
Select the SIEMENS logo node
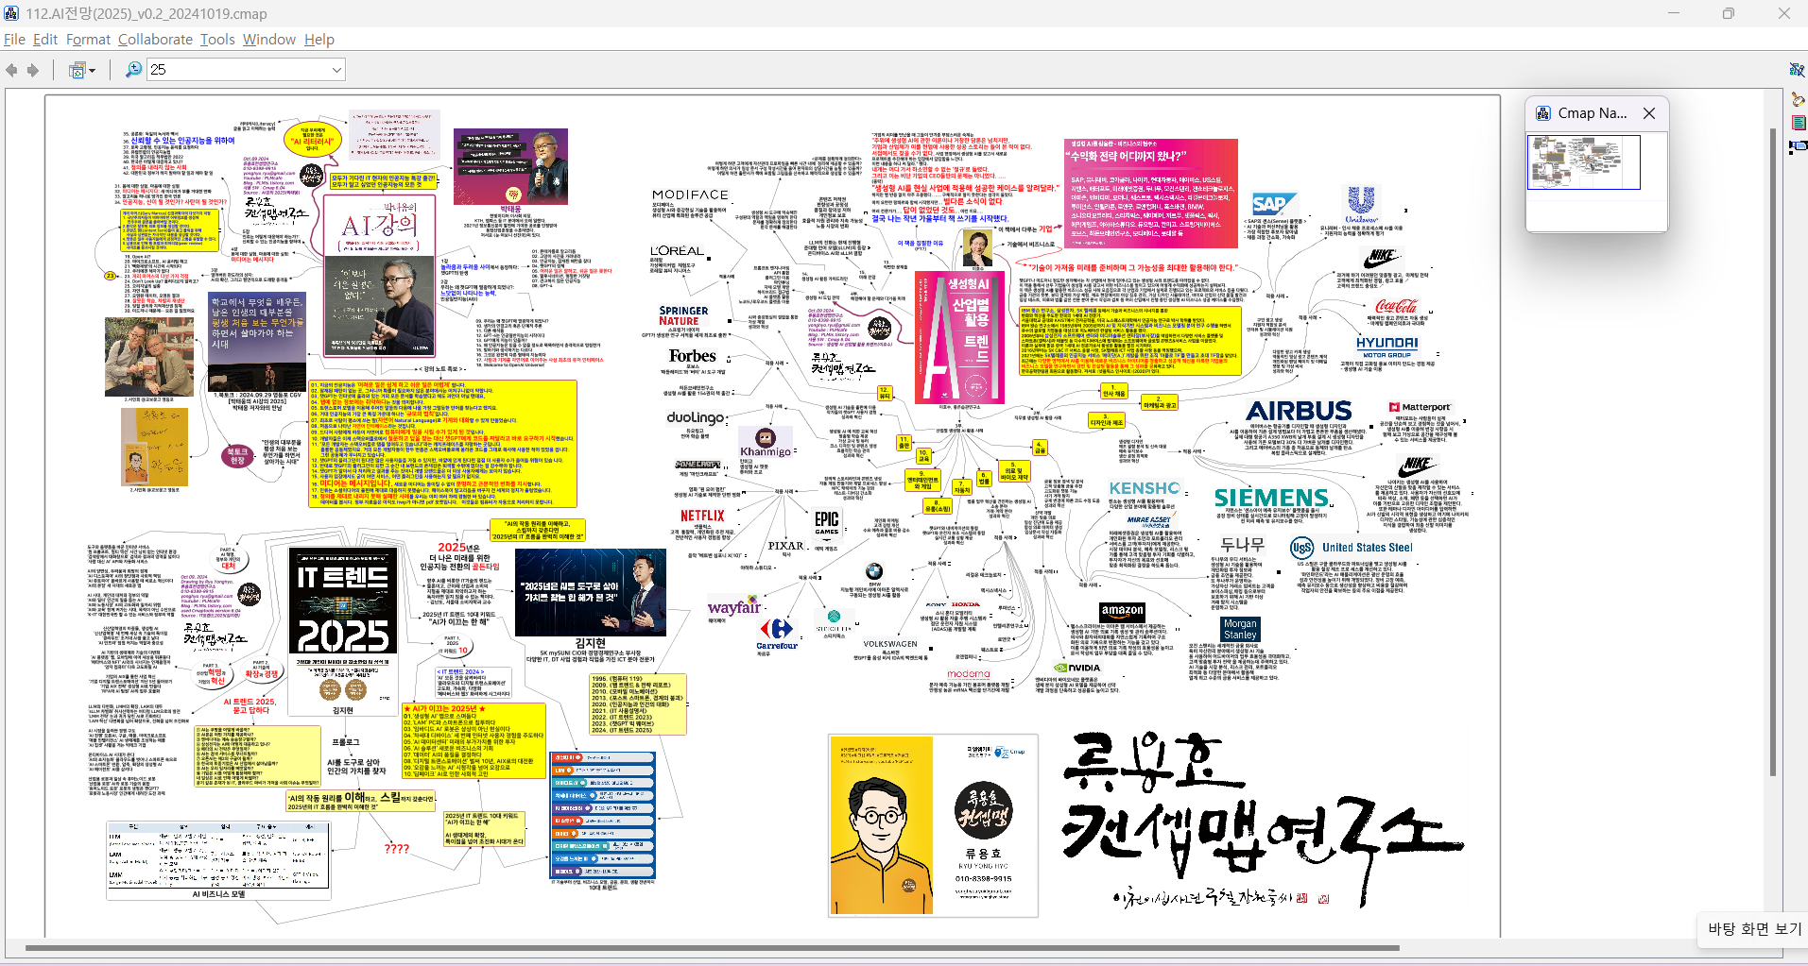pos(1271,498)
